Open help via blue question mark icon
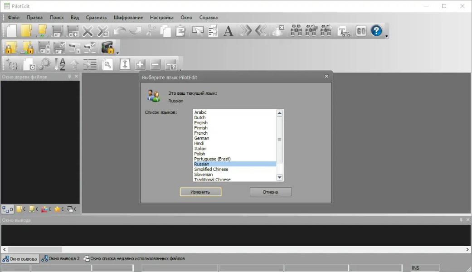This screenshot has width=472, height=272. pos(376,31)
